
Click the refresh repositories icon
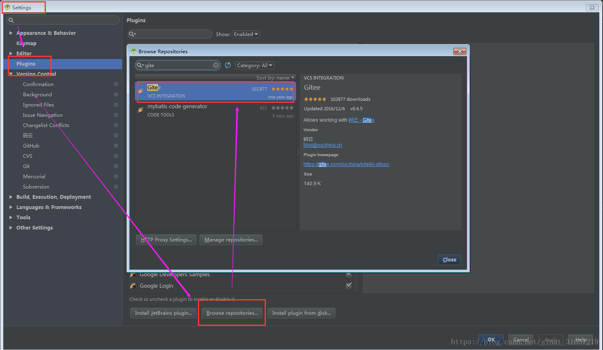(228, 65)
